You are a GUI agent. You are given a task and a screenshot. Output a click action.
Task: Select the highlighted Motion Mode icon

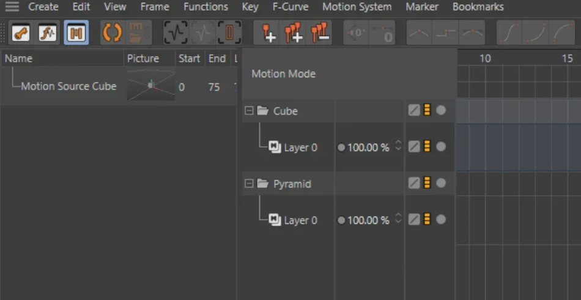pos(76,32)
